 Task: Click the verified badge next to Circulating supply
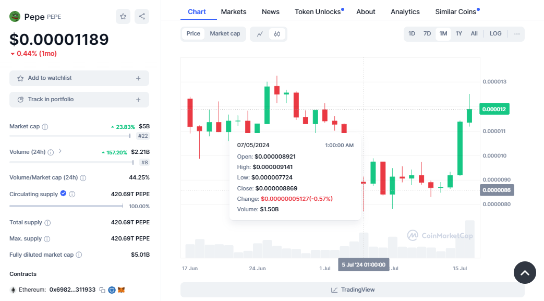click(x=63, y=194)
